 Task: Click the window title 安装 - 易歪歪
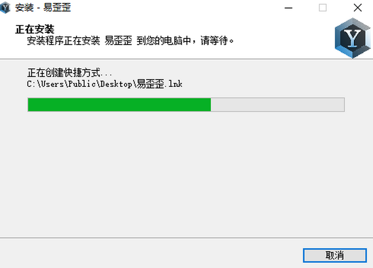click(43, 8)
